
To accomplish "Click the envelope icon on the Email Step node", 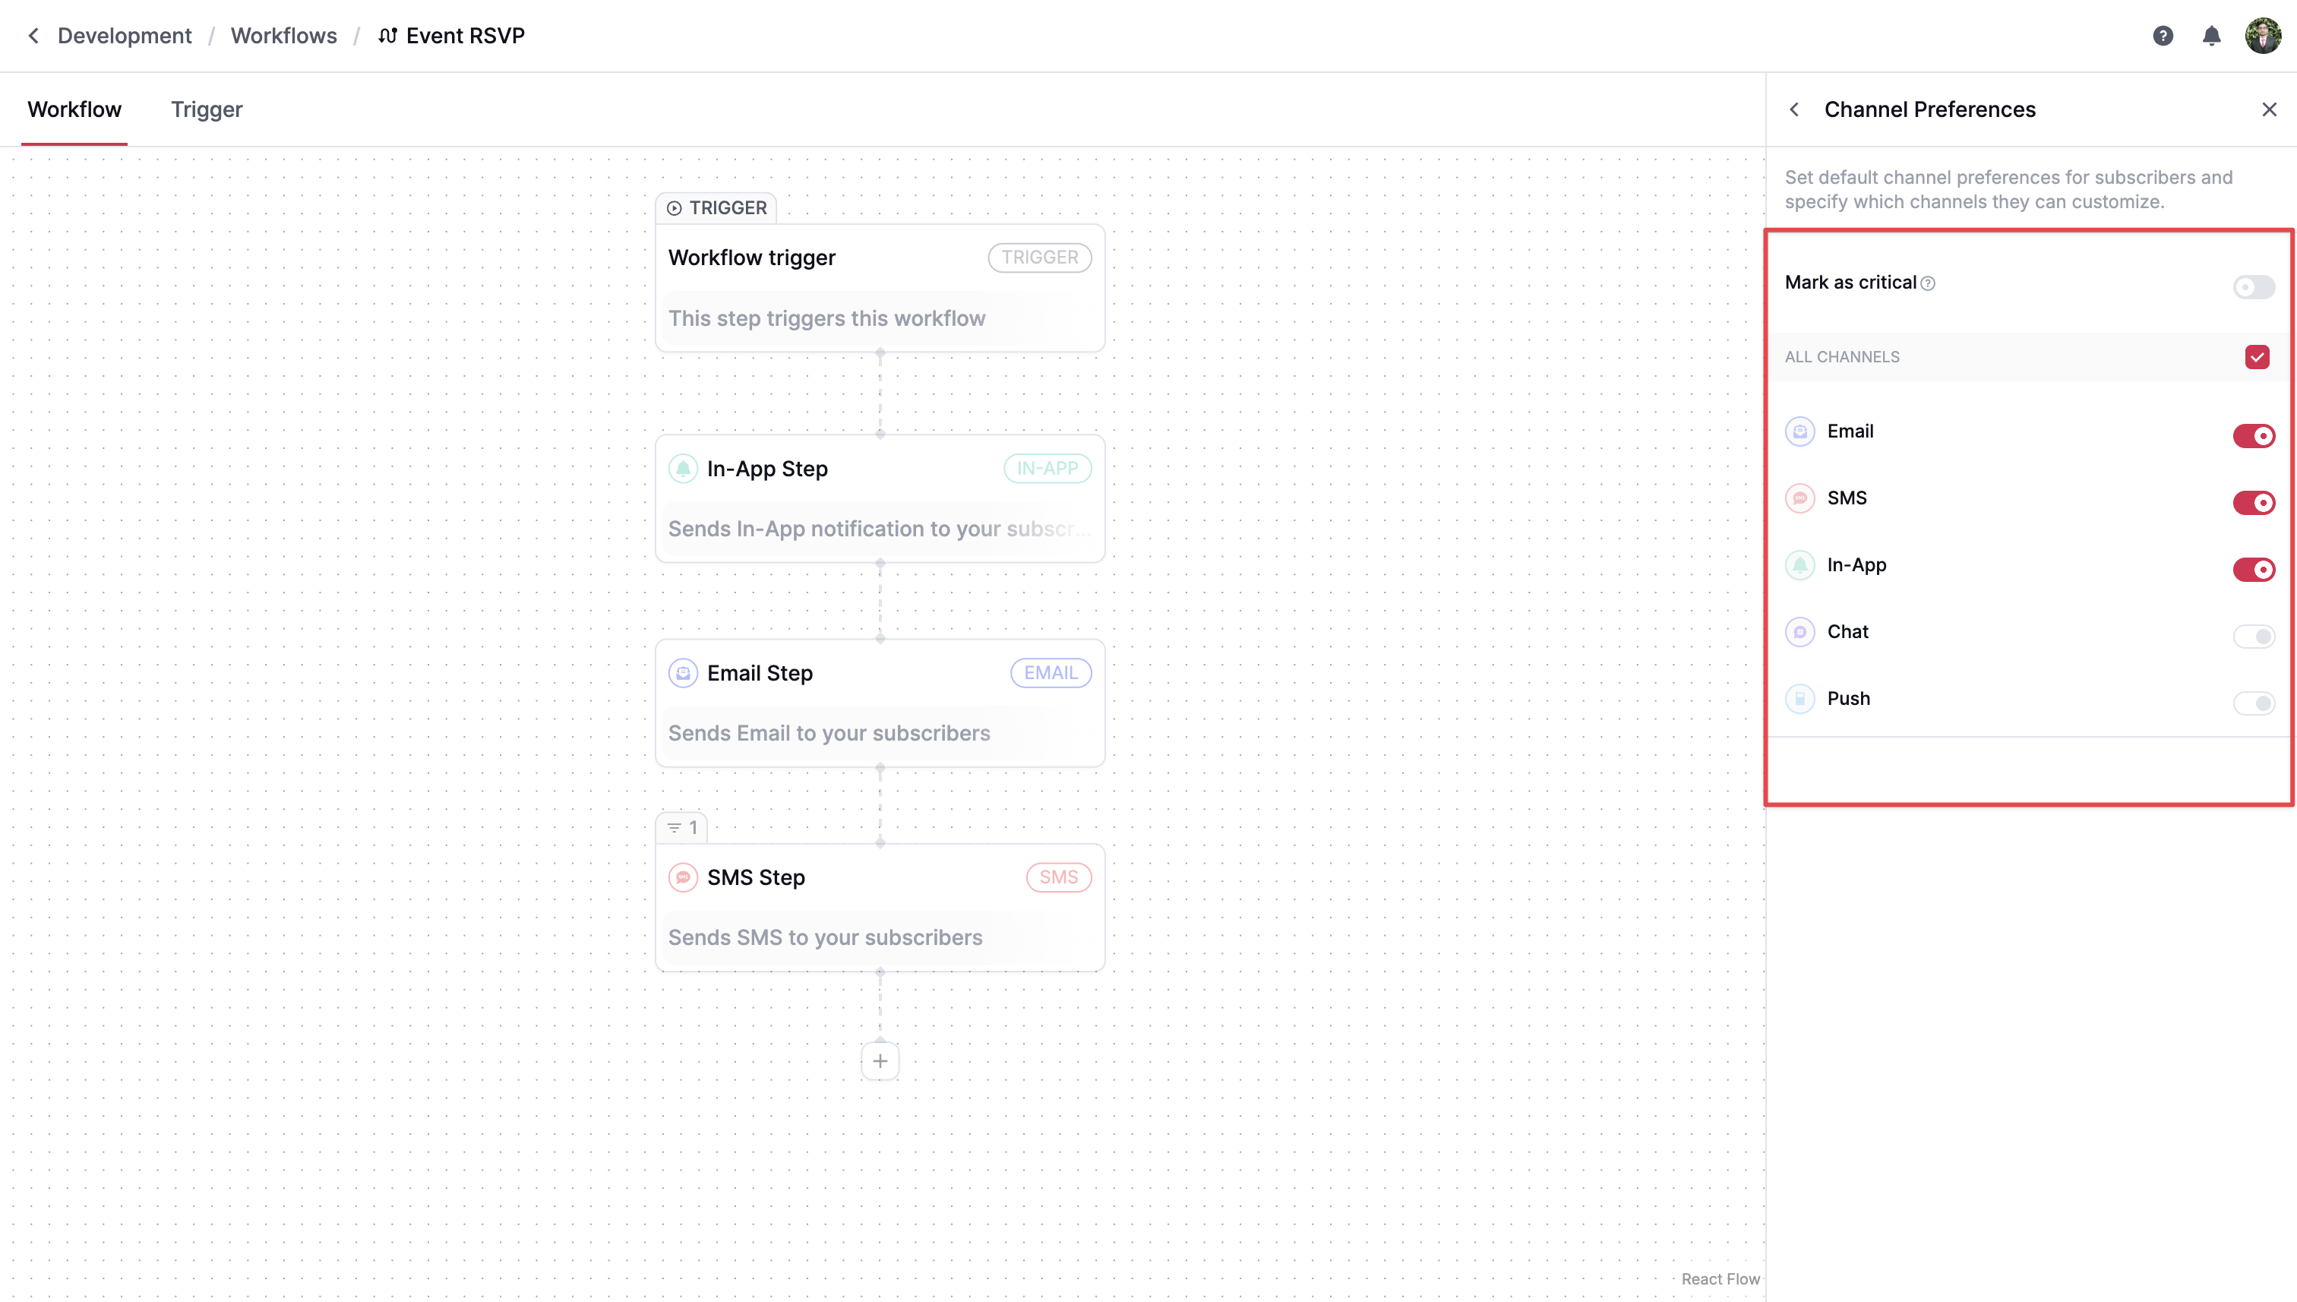I will (x=683, y=672).
